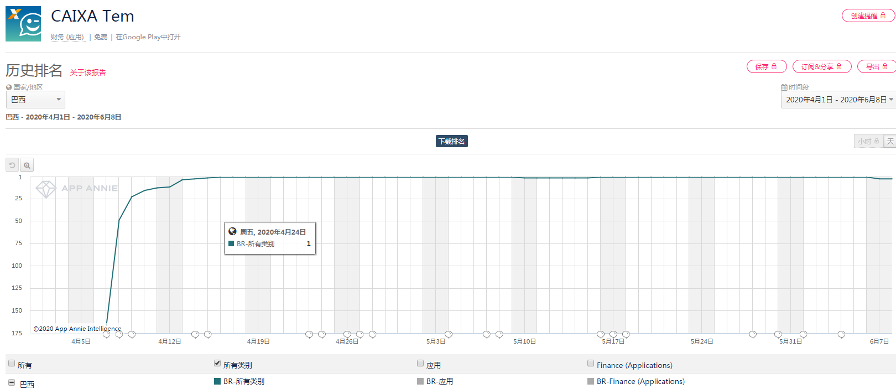Check the 所有 checkbox
The width and height of the screenshot is (896, 389).
12,364
